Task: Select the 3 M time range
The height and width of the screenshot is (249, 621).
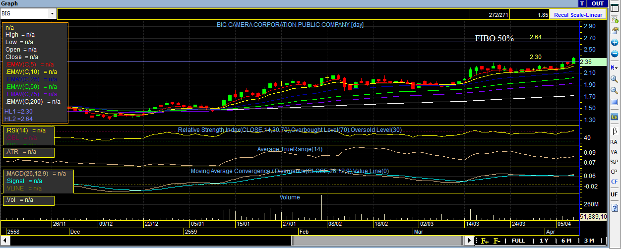Action: [x=588, y=241]
